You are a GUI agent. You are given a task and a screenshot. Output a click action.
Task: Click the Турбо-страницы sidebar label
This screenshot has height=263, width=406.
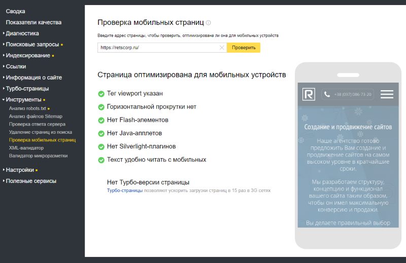(27, 89)
